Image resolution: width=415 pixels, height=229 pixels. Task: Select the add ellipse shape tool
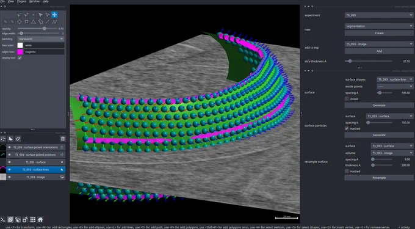[20, 22]
